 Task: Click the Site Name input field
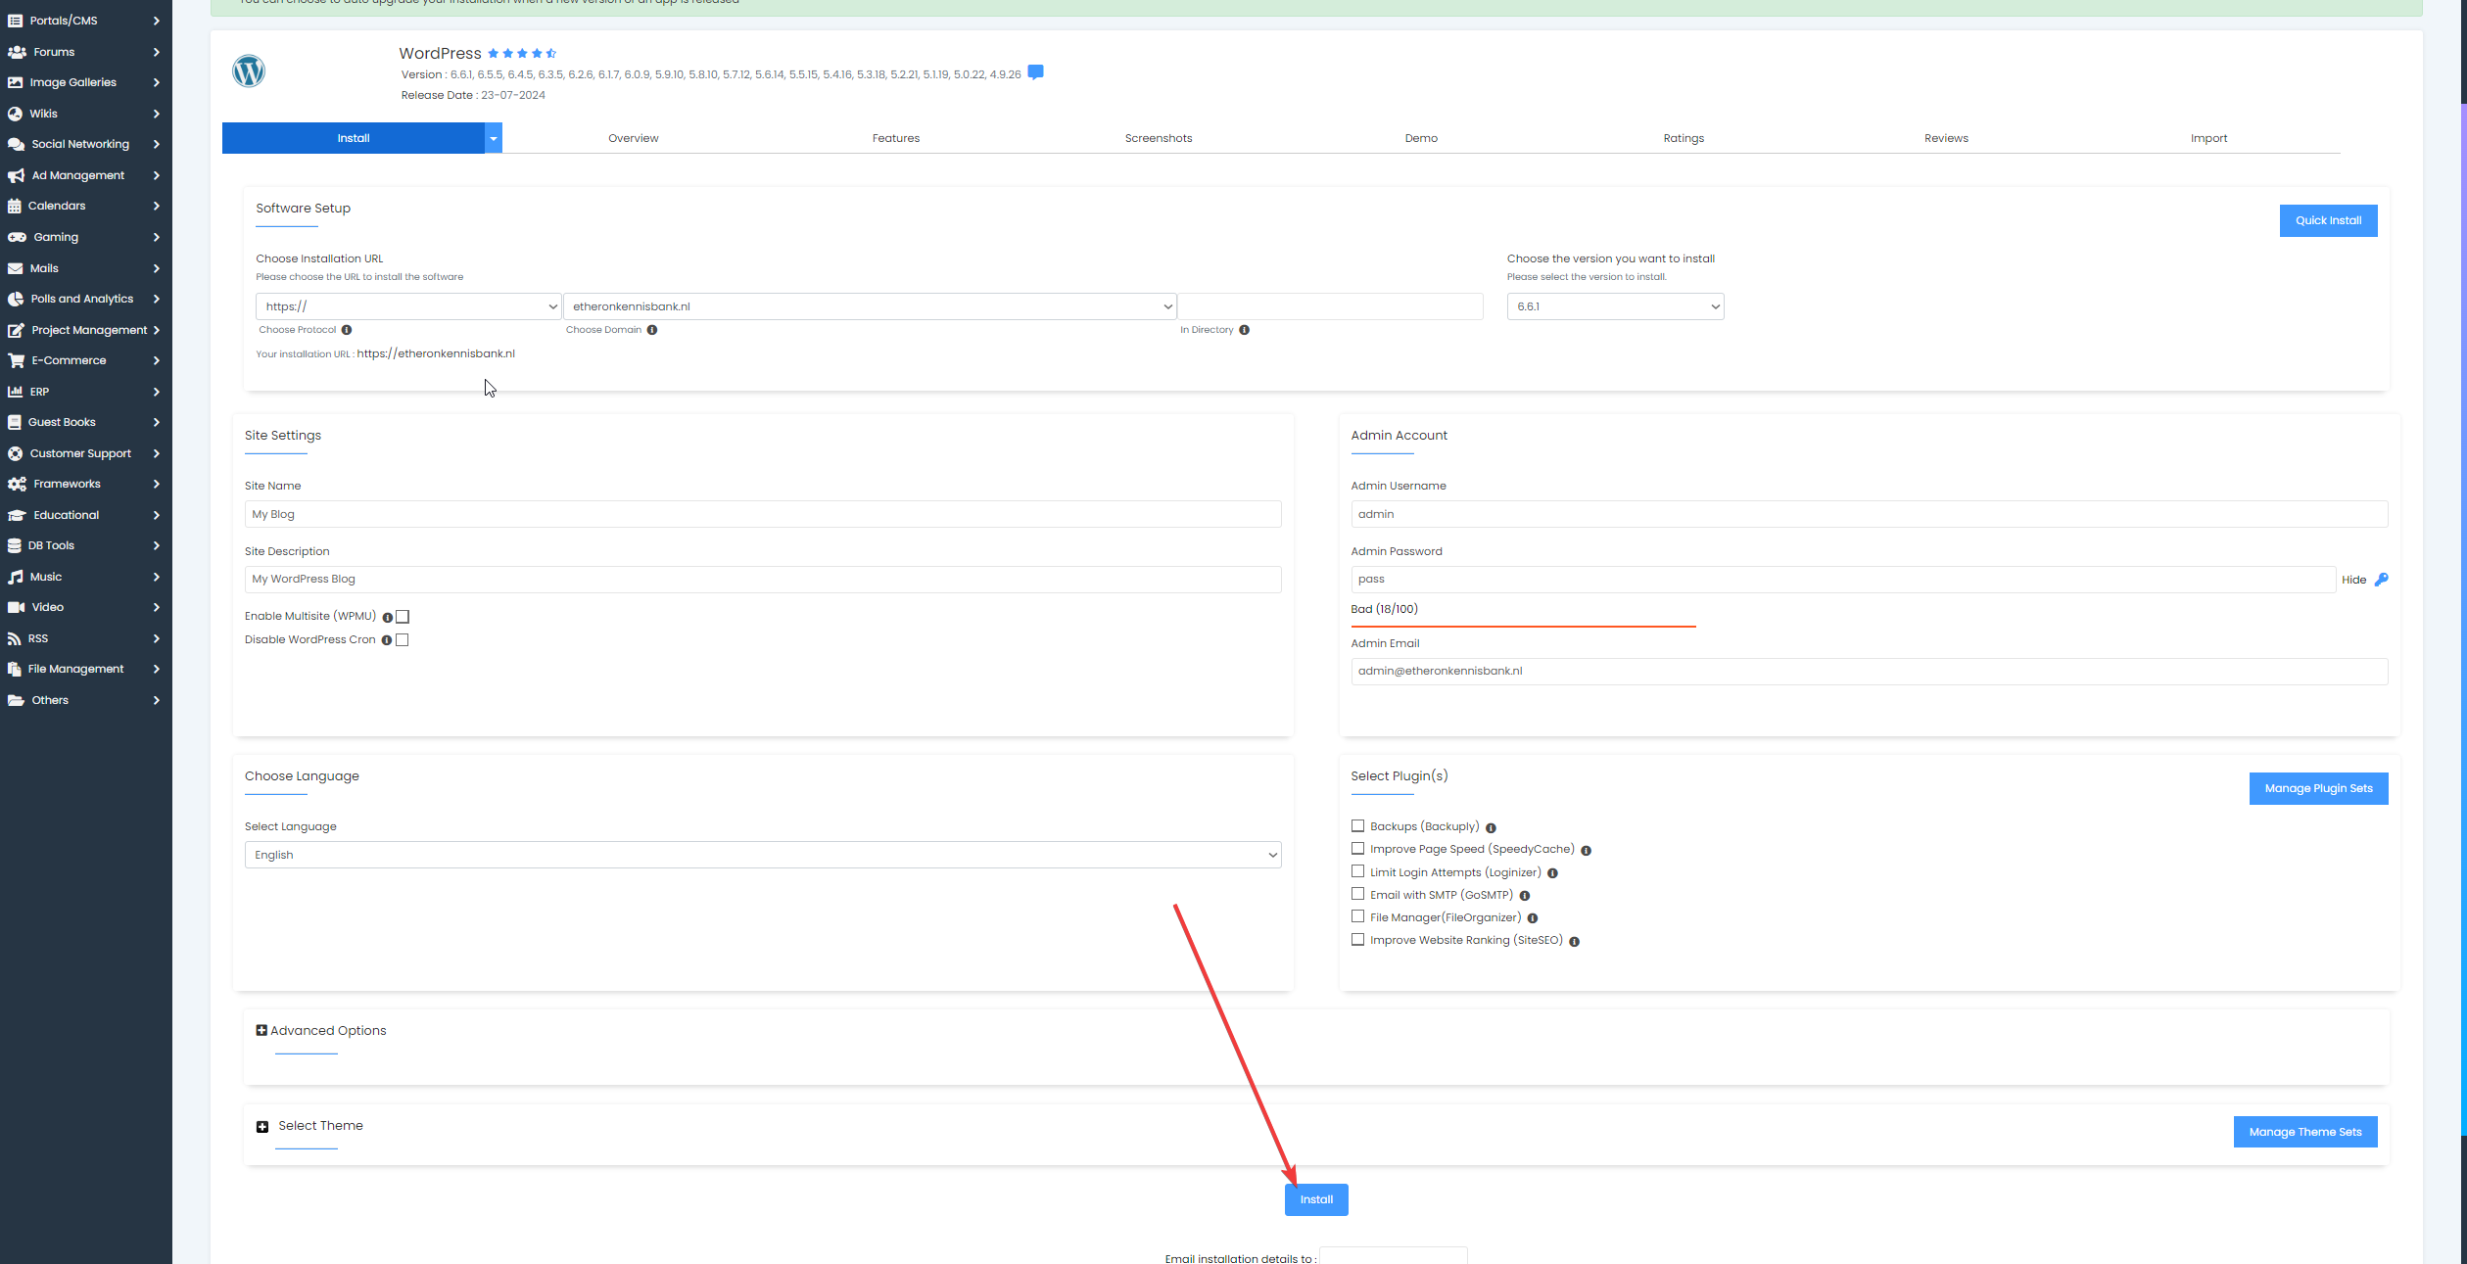[x=762, y=514]
